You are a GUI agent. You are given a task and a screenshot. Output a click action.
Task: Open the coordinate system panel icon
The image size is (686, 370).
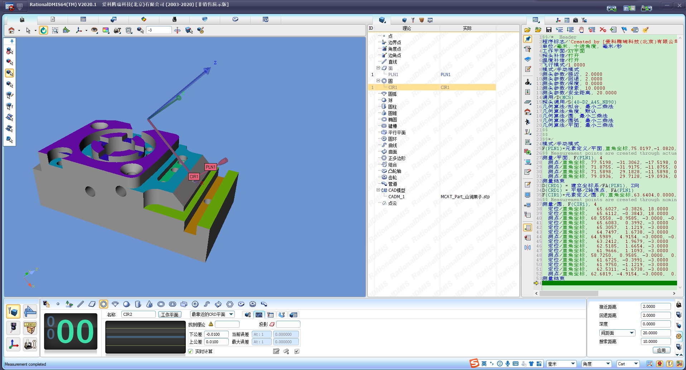(13, 344)
